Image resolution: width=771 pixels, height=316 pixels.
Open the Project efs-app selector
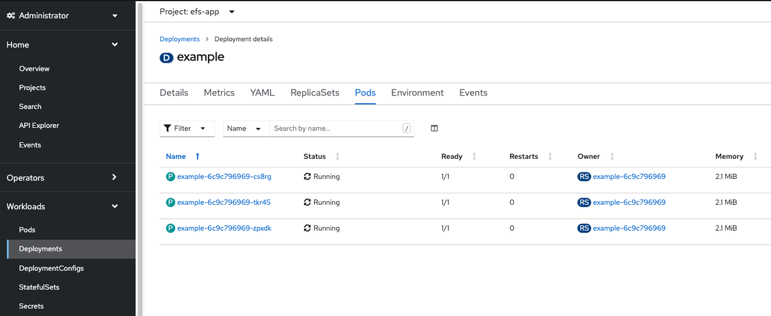(x=197, y=11)
